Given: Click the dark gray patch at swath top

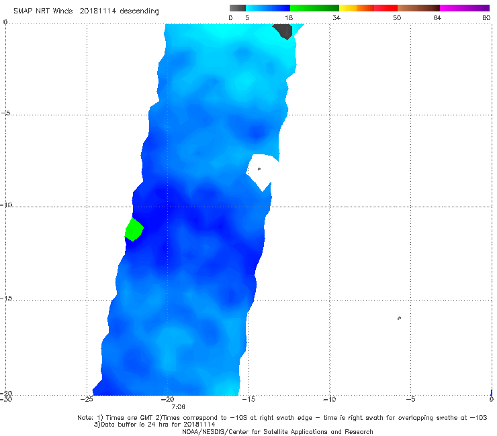Looking at the screenshot, I should point(283,31).
